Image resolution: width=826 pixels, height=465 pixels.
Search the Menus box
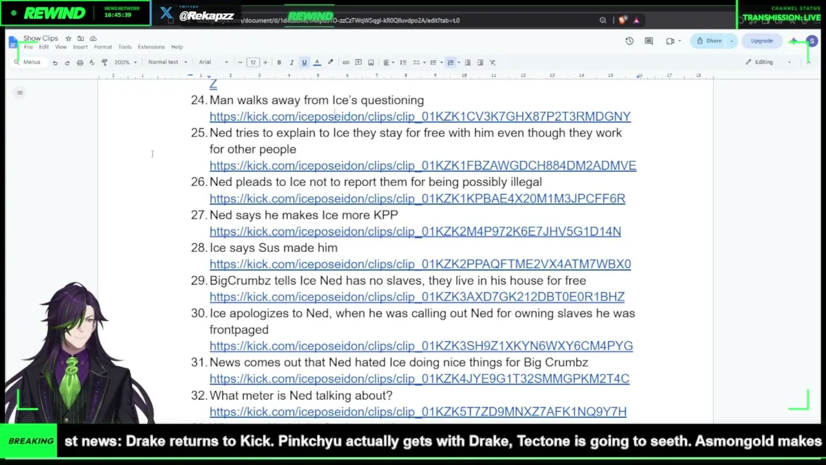(28, 63)
